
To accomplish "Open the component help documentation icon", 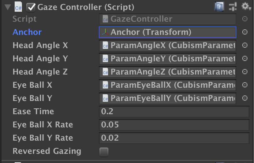I will [x=219, y=6].
